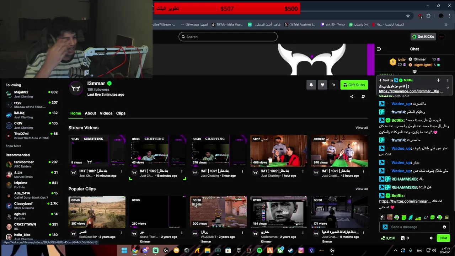The image size is (455, 256).
Task: Open the TikTok bookmark
Action: [227, 25]
